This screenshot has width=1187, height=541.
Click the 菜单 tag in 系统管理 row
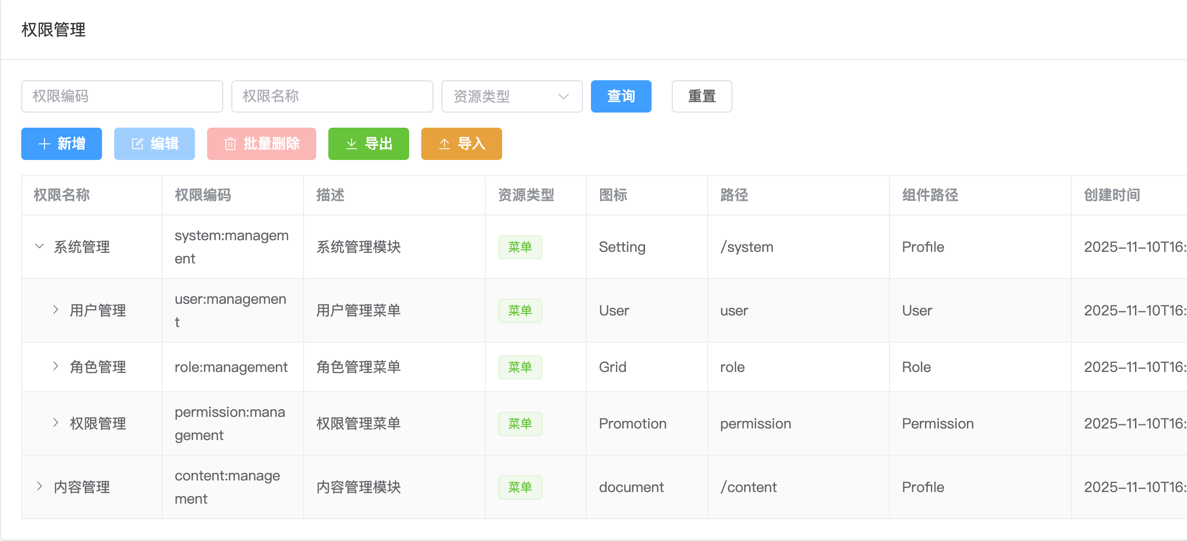point(520,247)
